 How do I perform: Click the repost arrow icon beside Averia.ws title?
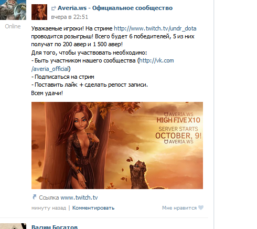click(53, 8)
